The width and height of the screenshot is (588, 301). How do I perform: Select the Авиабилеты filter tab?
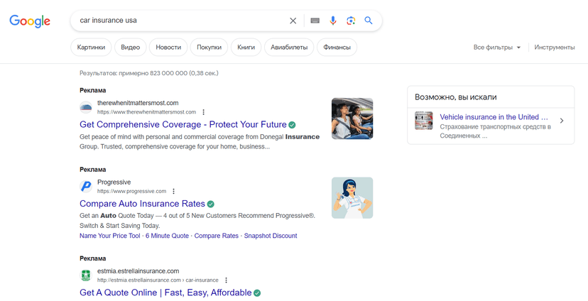pyautogui.click(x=289, y=48)
